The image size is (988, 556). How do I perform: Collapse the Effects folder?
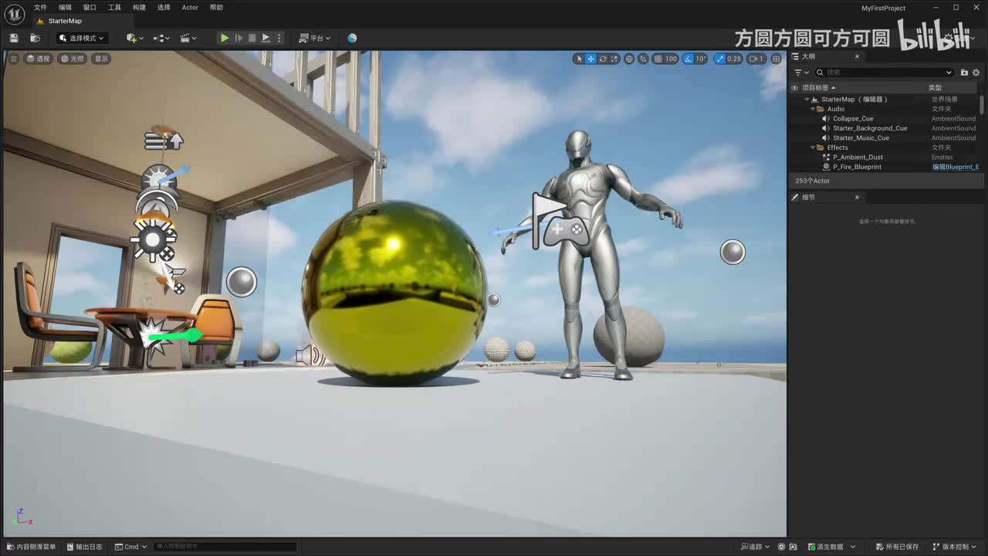(x=813, y=147)
